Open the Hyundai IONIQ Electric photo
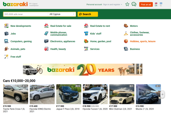 42,94
